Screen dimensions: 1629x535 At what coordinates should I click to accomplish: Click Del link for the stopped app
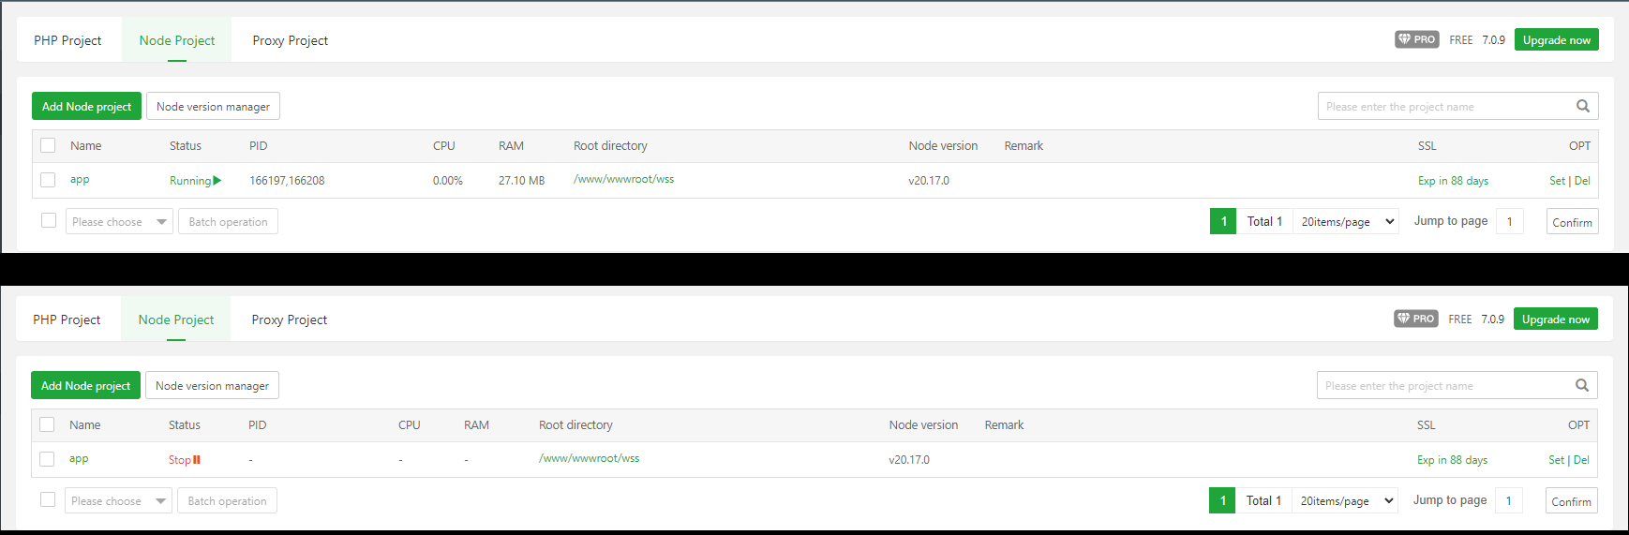click(1581, 460)
